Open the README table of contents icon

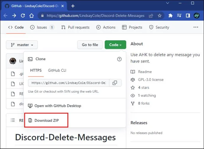[13, 120]
